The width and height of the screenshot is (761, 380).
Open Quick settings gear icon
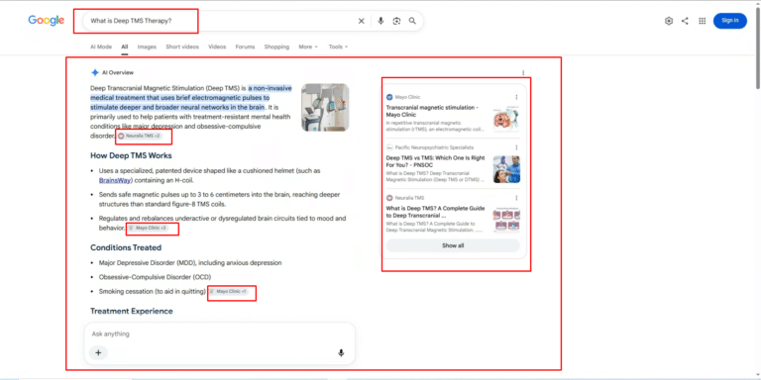pyautogui.click(x=669, y=21)
